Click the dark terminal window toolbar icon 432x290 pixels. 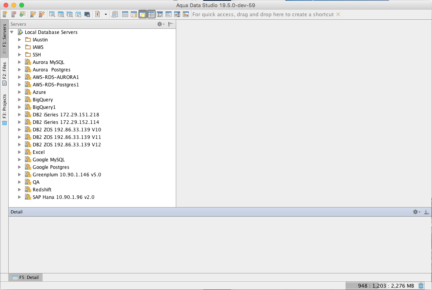point(88,14)
